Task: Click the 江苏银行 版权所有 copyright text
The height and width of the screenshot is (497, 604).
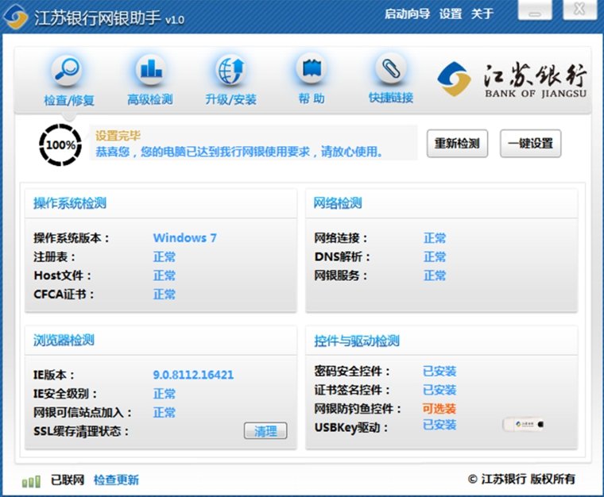Action: coord(521,480)
